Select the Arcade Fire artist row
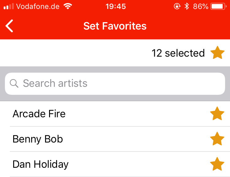The width and height of the screenshot is (230, 177). (x=115, y=114)
